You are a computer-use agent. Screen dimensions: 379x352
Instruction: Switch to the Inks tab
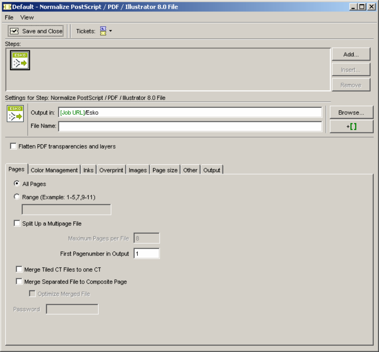(x=89, y=170)
